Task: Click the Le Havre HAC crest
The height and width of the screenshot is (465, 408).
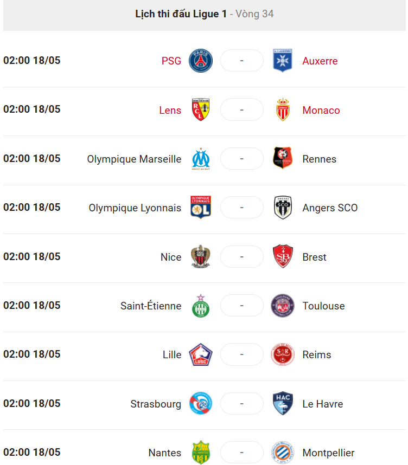Action: click(283, 403)
